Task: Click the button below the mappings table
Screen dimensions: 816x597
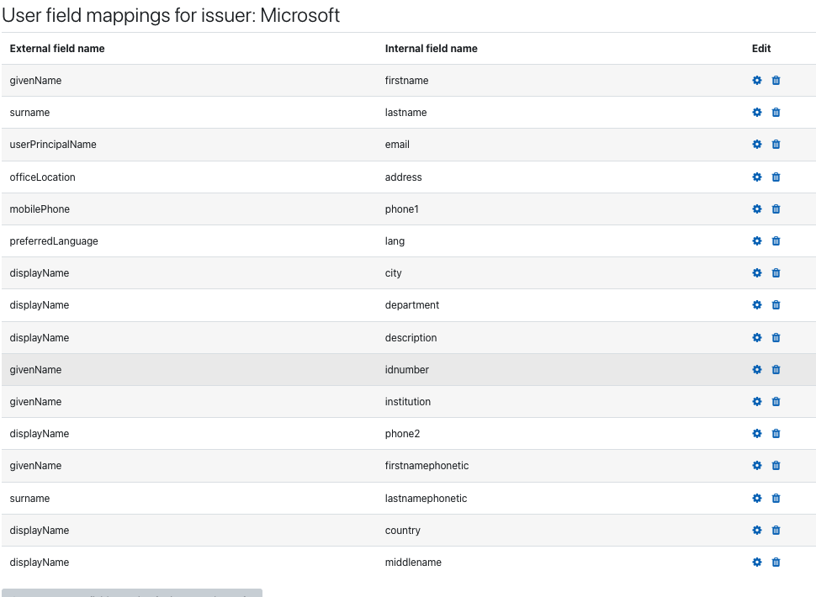Action: 132,594
